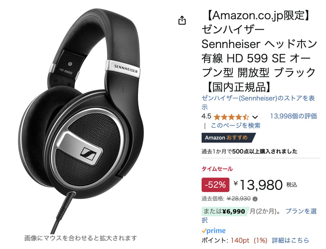Expand the rating breakdown chevron next to stars

coord(255,117)
